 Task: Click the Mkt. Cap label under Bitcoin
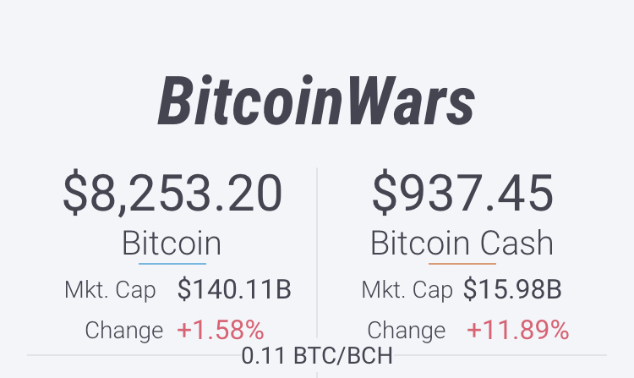click(110, 290)
